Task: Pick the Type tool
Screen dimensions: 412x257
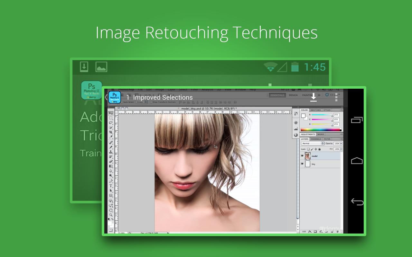Action: pyautogui.click(x=111, y=186)
